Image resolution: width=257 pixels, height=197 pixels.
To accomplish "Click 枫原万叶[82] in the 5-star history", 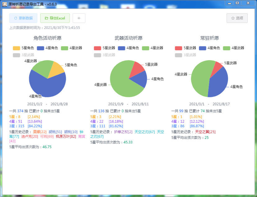I will coord(66,137).
